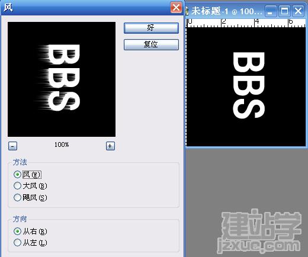The image size is (308, 257).
Task: Click the BBS text on the document canvas
Action: tap(249, 85)
